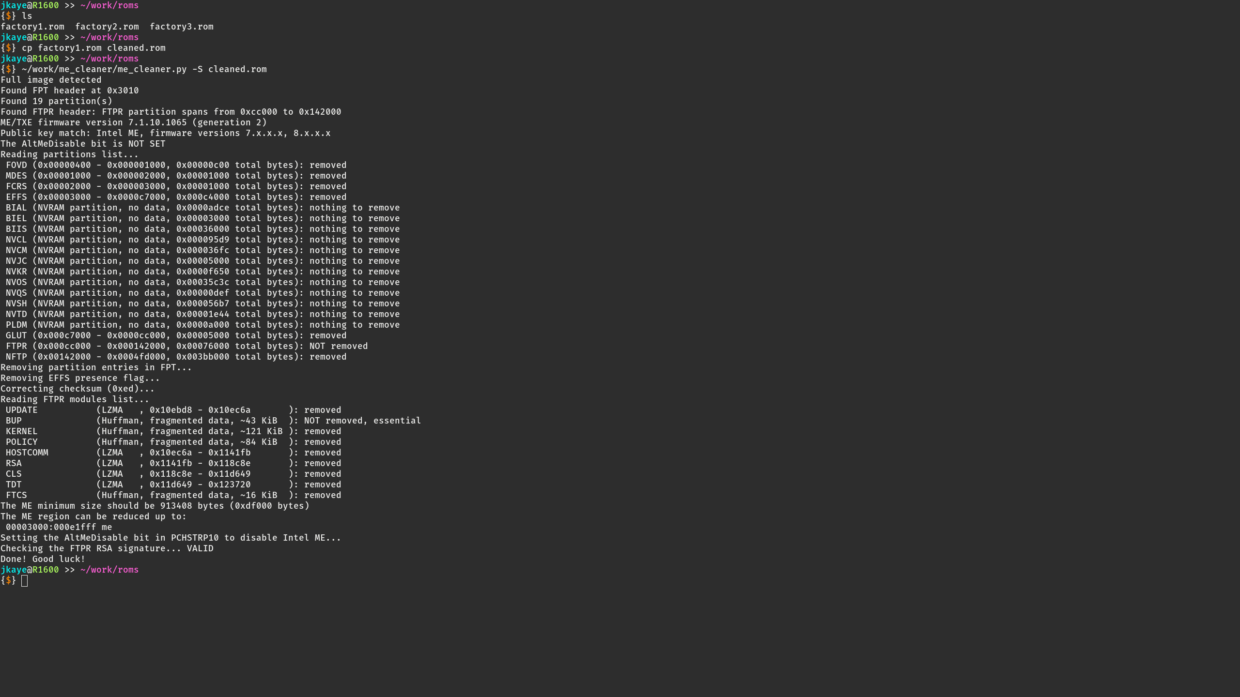The image size is (1240, 697).
Task: Select the BUP module 'NOT removed, essential' line
Action: [x=213, y=420]
